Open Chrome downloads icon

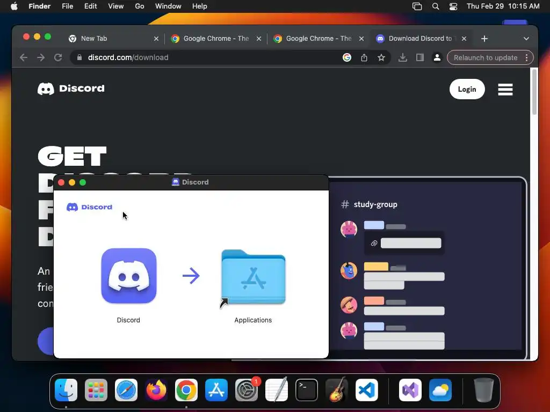[x=403, y=57]
